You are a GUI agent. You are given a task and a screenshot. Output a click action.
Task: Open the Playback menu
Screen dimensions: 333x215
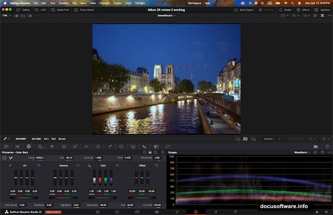point(105,3)
